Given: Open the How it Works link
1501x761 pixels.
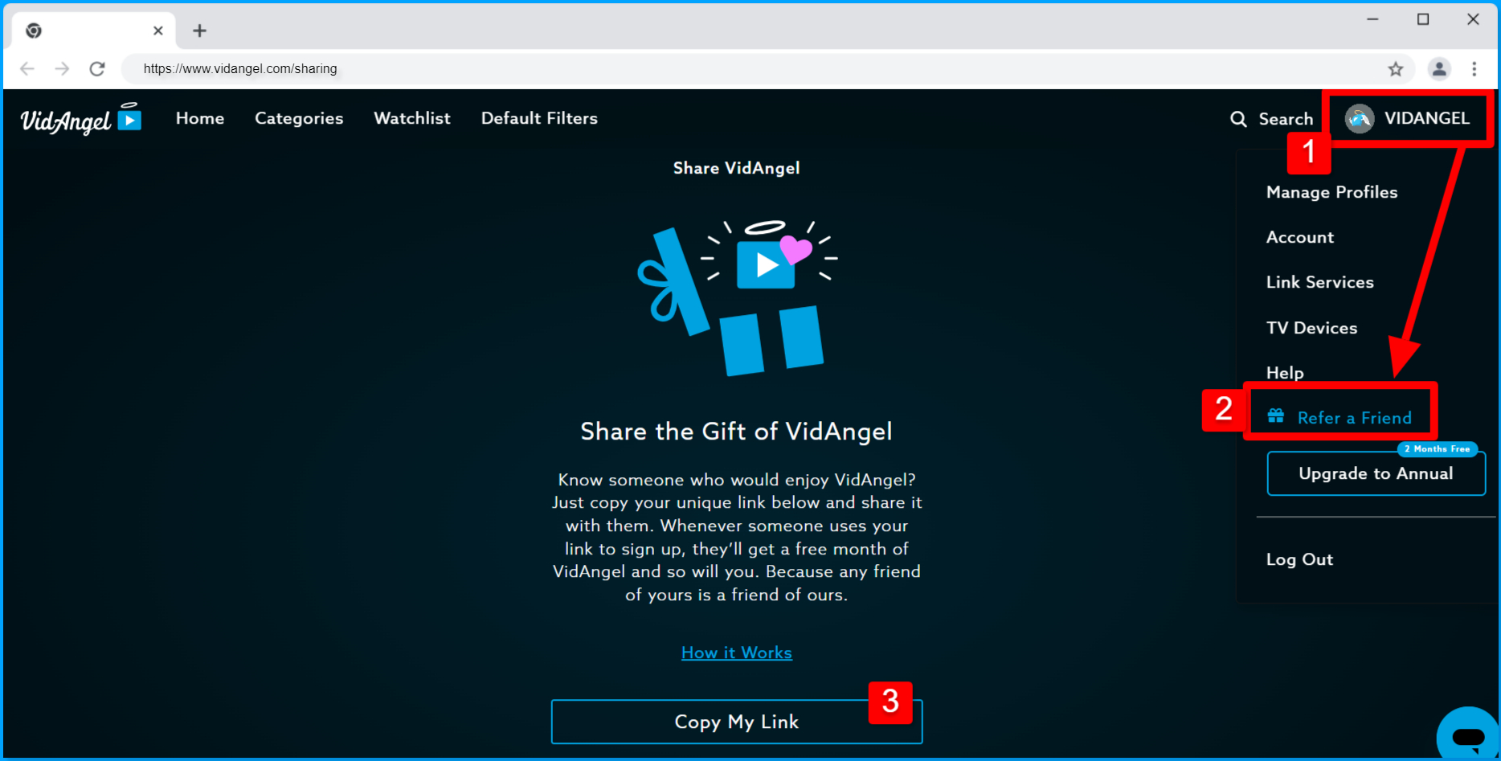Looking at the screenshot, I should coord(737,653).
